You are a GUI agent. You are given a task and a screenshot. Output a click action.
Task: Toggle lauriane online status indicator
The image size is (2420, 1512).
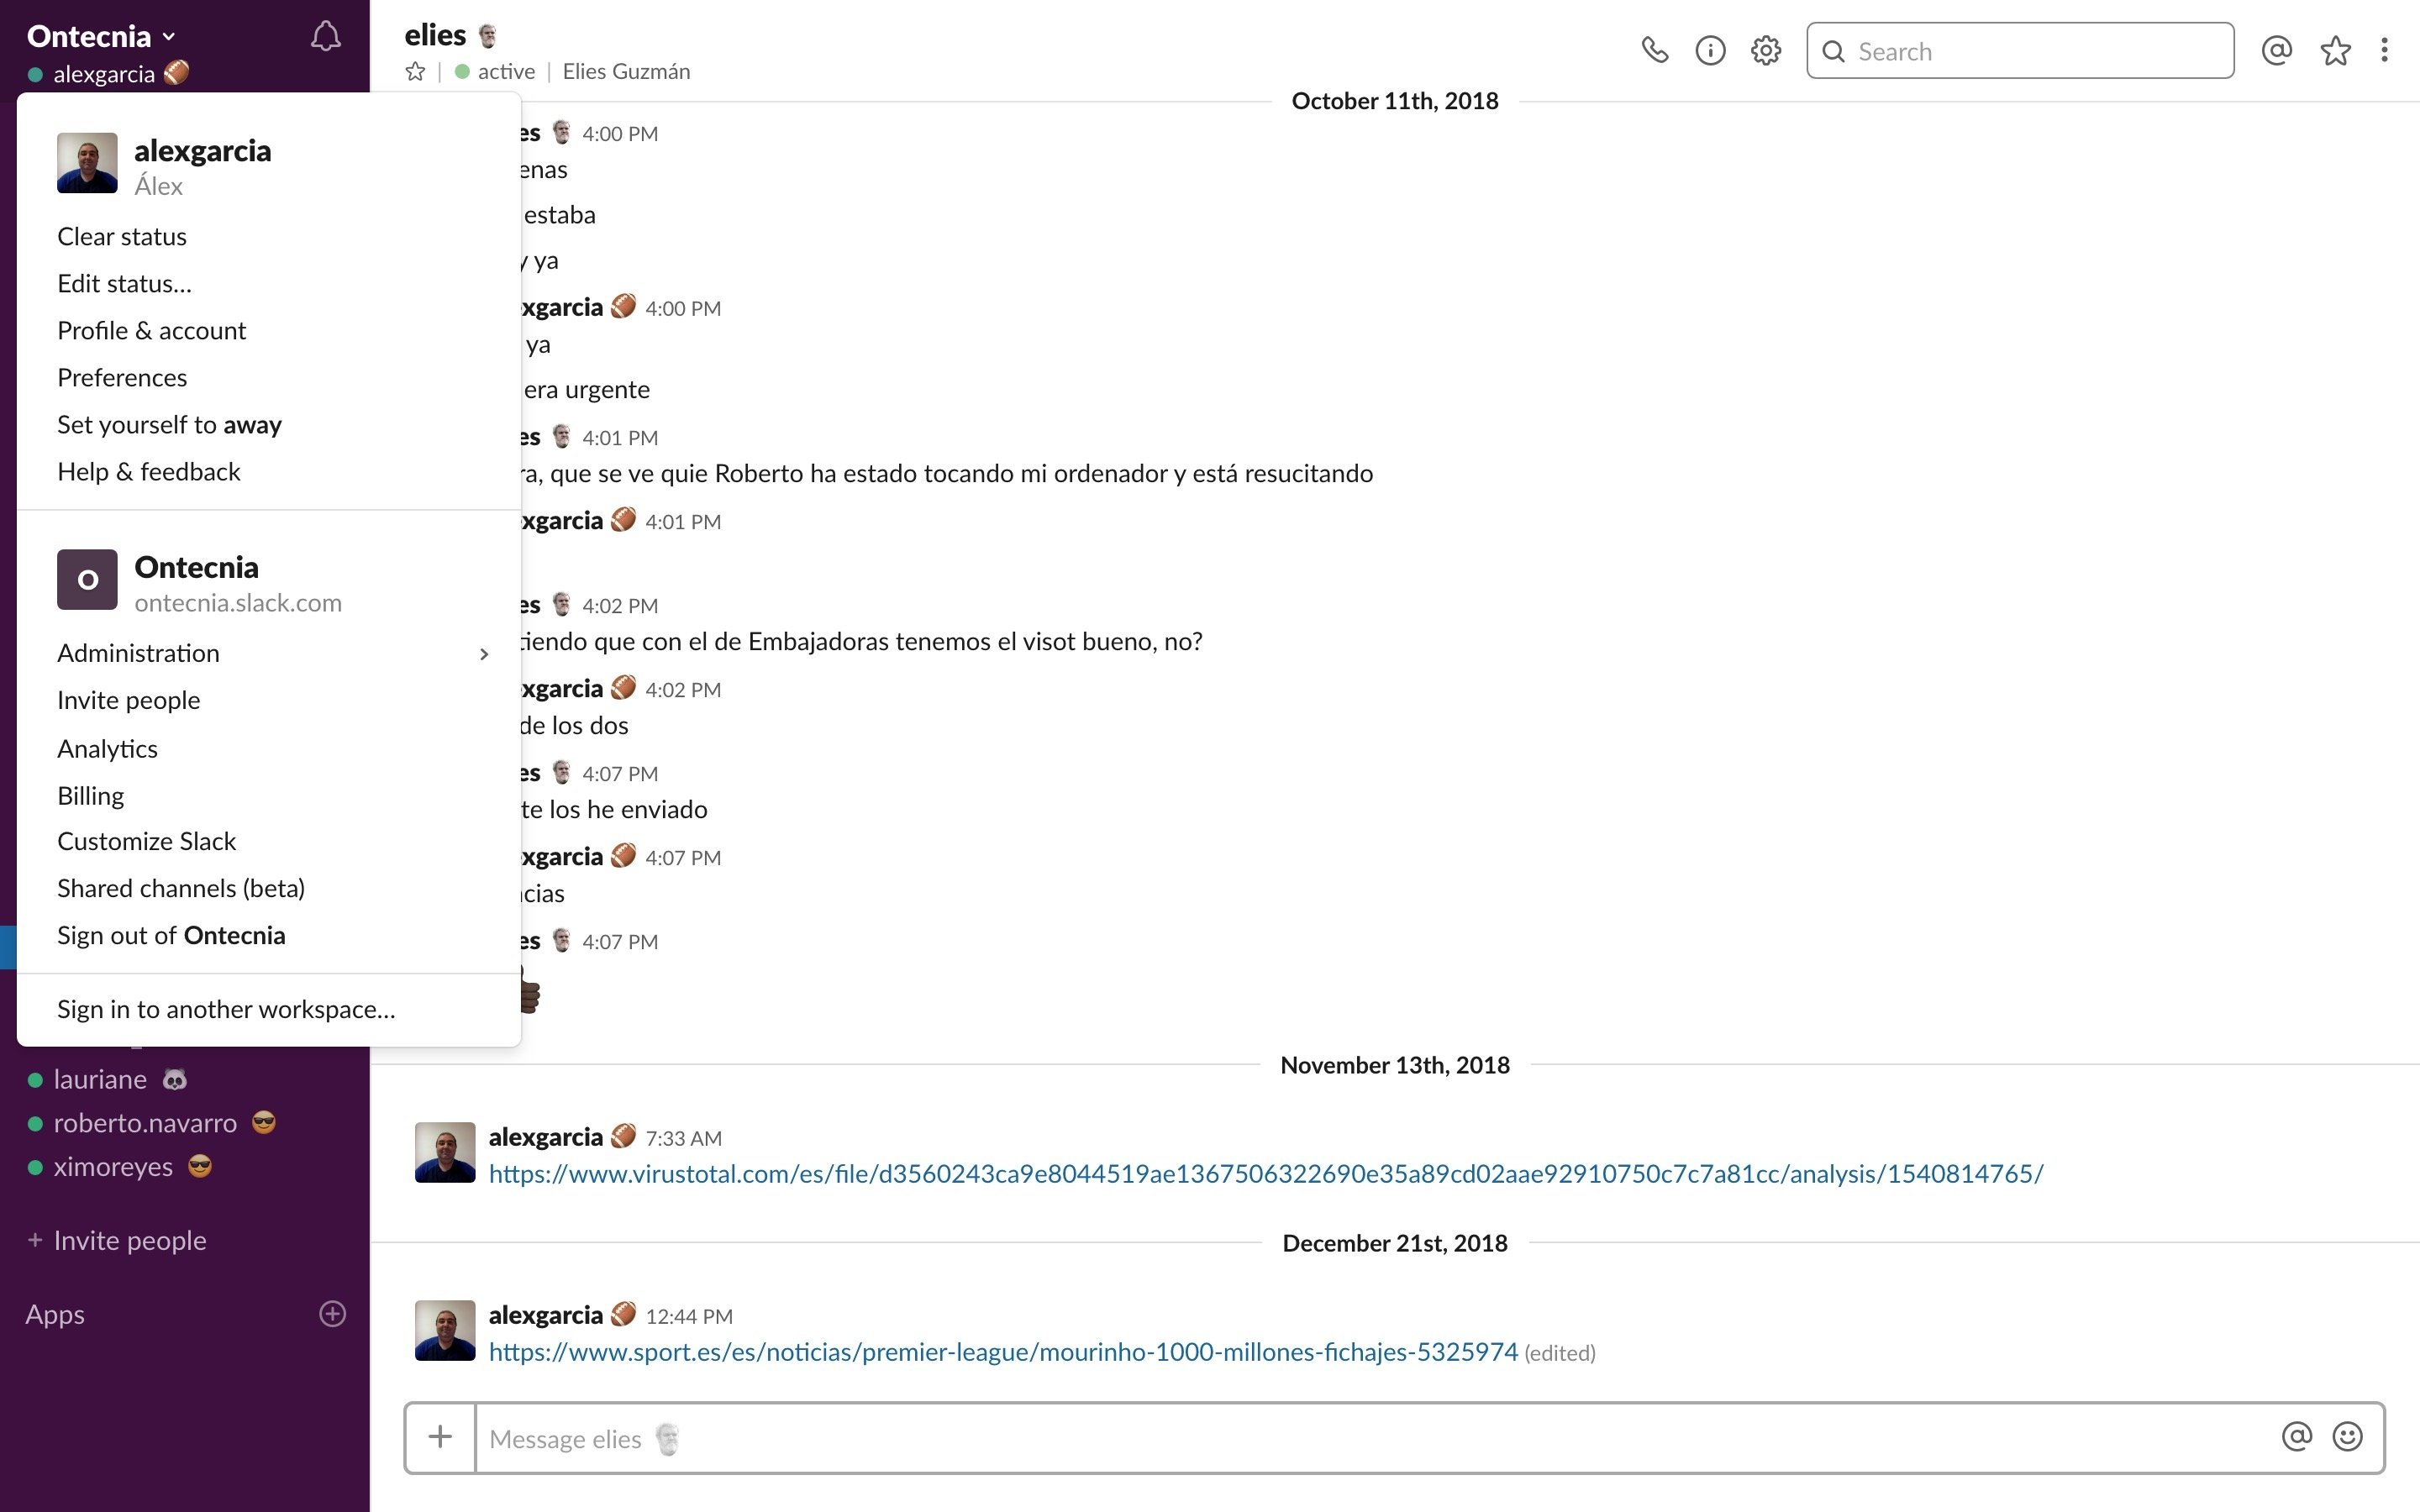click(34, 1079)
